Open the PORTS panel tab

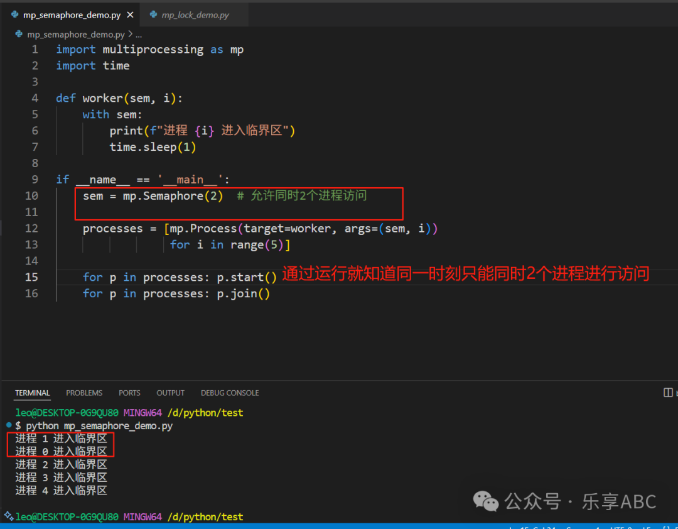[x=129, y=393]
